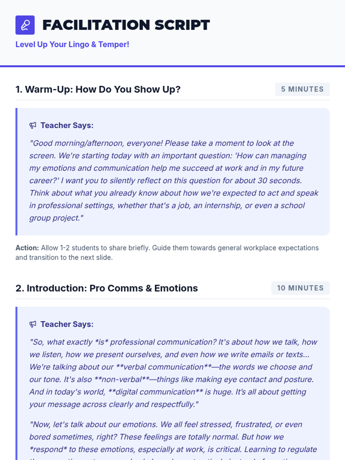Click the 5 MINUTES duration badge
The height and width of the screenshot is (460, 345).
tap(302, 89)
